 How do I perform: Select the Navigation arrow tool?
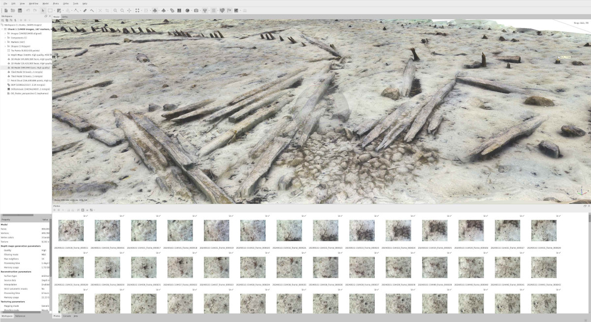pyautogui.click(x=43, y=10)
